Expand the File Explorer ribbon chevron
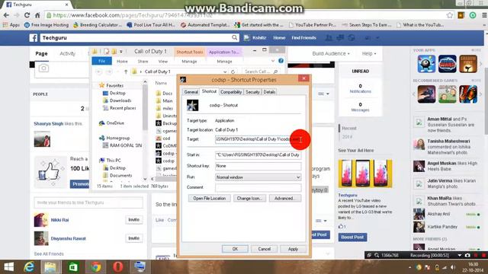The height and width of the screenshot is (274, 488). coord(273,61)
